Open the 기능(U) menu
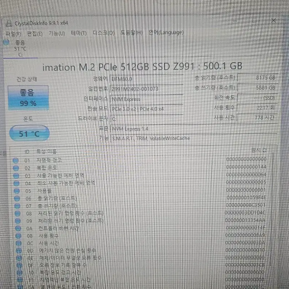 [x=57, y=33]
